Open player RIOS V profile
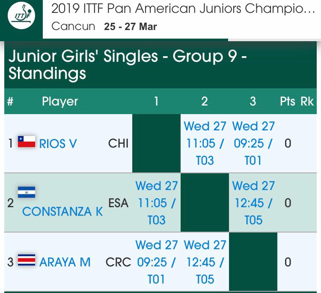This screenshot has width=321, height=293. (x=58, y=143)
